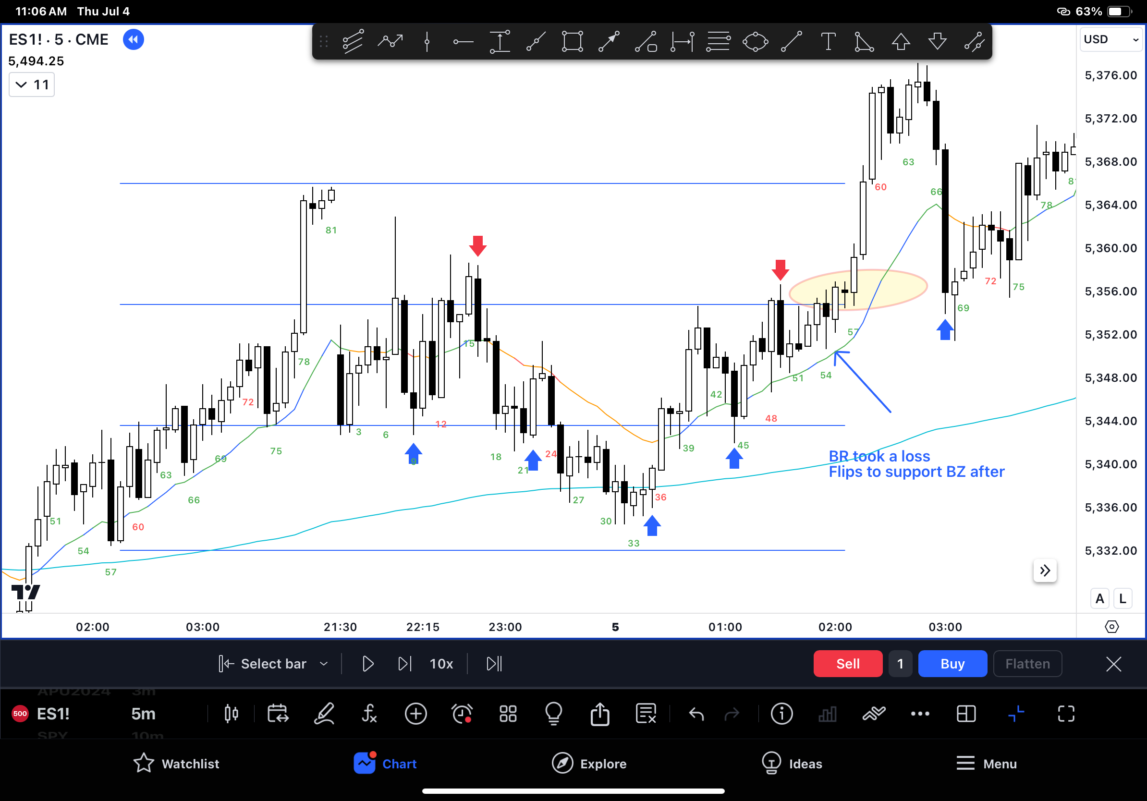The image size is (1147, 801).
Task: Select the polyline path tool
Action: point(390,41)
